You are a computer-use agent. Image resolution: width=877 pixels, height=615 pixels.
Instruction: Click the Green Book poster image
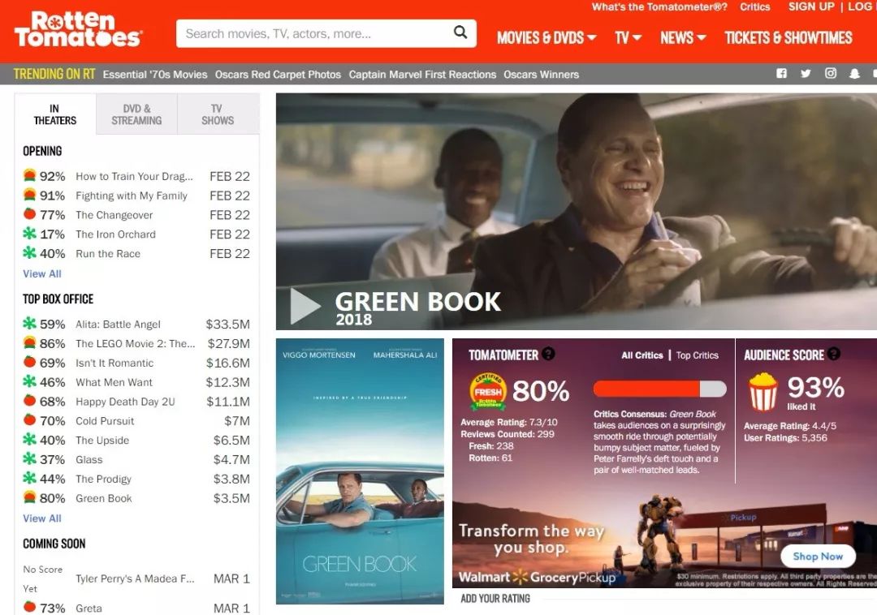click(x=360, y=471)
